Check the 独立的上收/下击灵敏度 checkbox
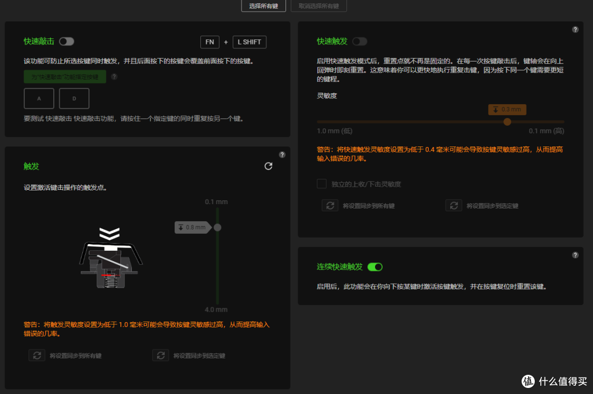Screen dimensions: 593x394 [x=321, y=184]
